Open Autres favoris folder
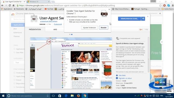The image size is (174, 98). click(x=167, y=9)
